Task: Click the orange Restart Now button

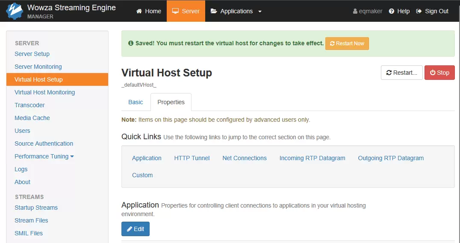Action: point(347,44)
